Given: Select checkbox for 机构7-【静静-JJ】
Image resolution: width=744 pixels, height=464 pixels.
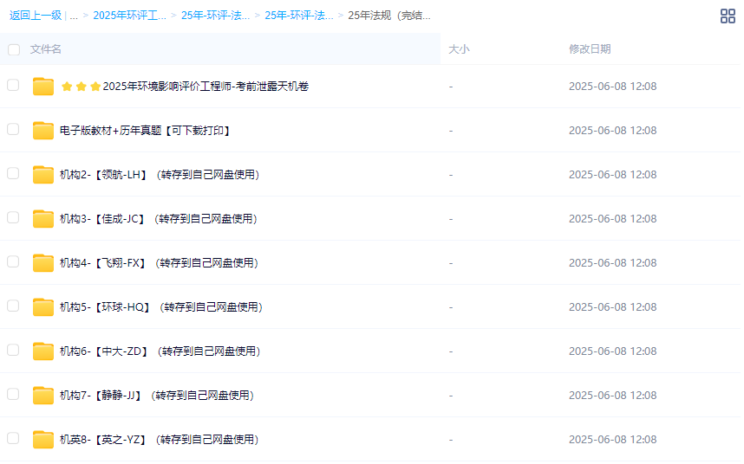Looking at the screenshot, I should [13, 395].
